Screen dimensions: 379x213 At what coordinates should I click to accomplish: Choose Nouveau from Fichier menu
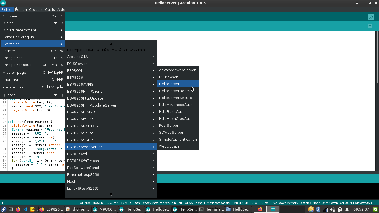click(33, 16)
